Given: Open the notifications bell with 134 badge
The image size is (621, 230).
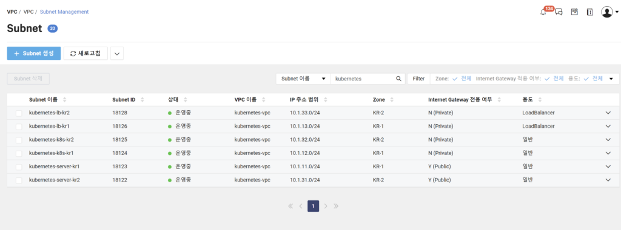Looking at the screenshot, I should tap(543, 12).
